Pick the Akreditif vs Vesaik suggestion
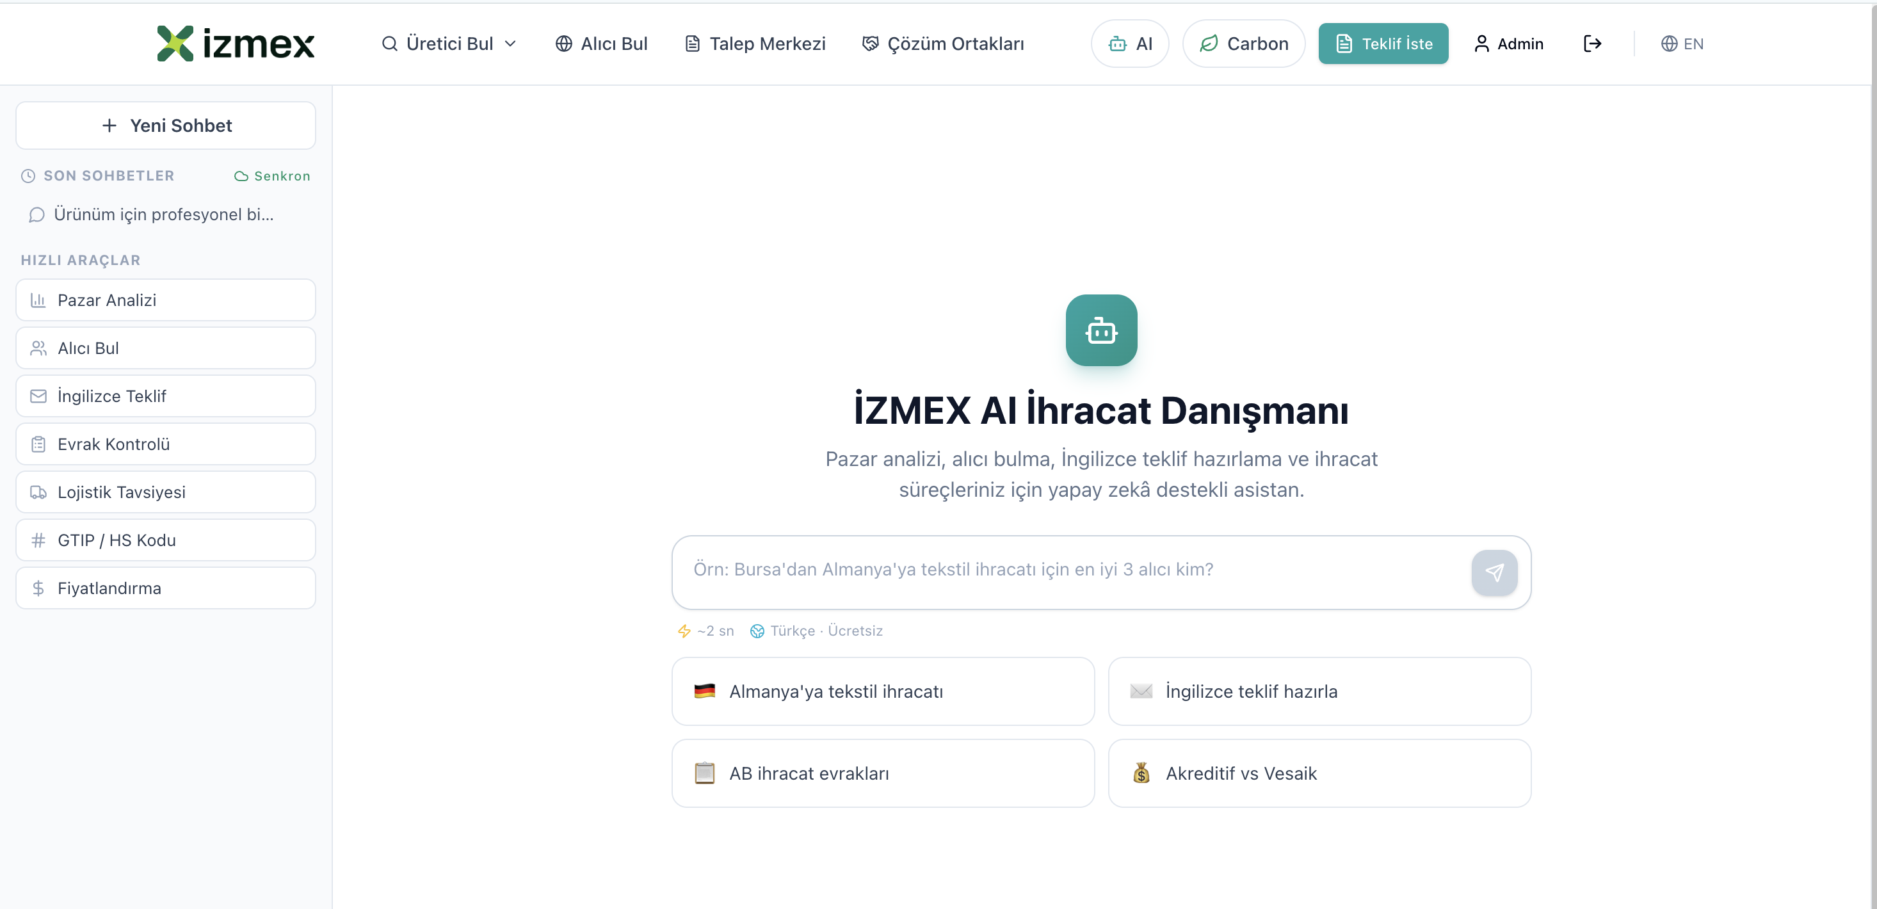Screen dimensions: 1877x909 coord(1319,773)
